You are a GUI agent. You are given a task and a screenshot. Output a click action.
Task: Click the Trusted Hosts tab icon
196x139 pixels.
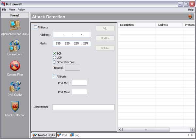tap(34, 135)
